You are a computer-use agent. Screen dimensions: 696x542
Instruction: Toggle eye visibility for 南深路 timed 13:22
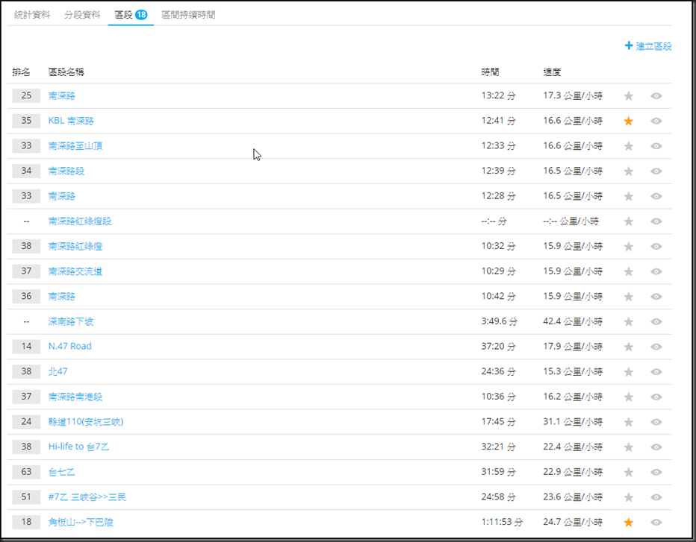[x=656, y=95]
